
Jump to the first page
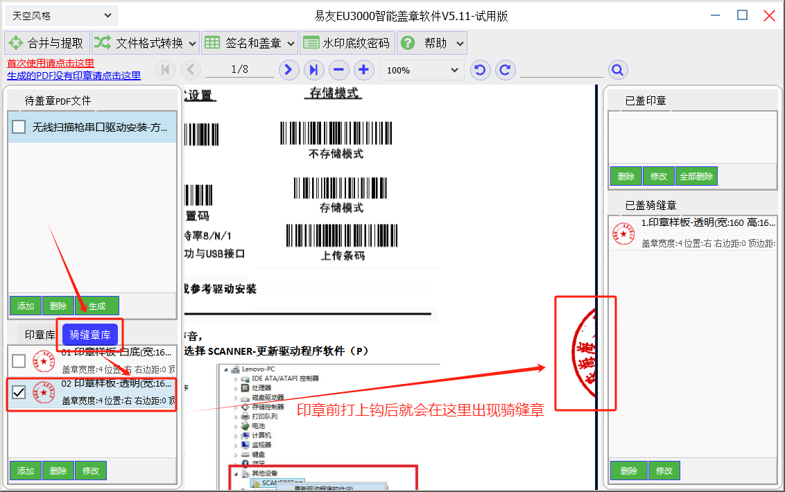click(x=165, y=70)
